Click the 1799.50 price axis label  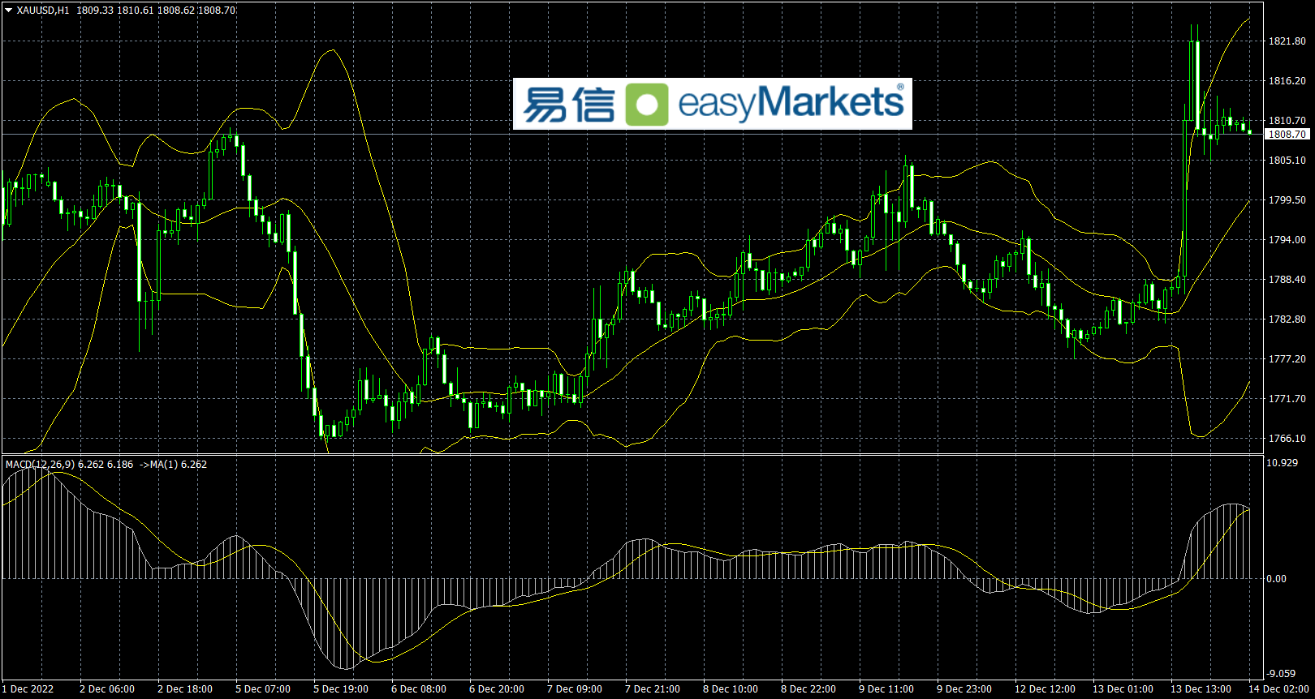tap(1287, 200)
